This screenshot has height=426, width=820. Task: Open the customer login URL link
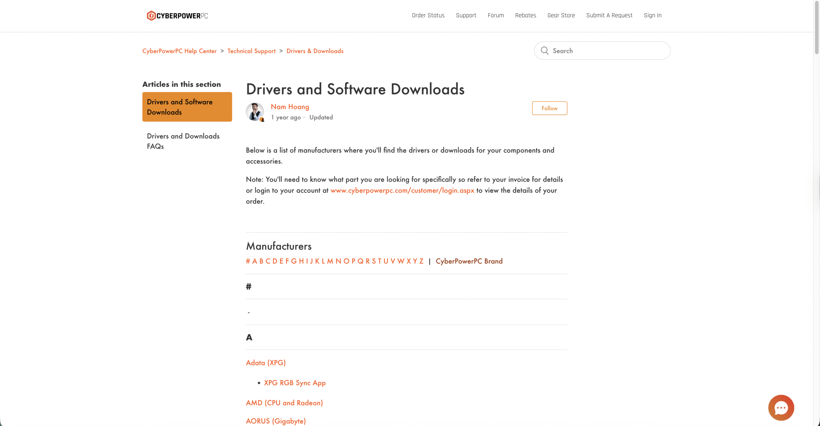[x=402, y=190]
